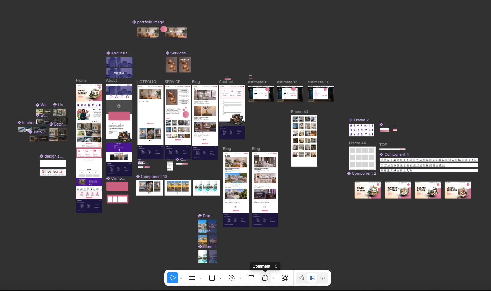The width and height of the screenshot is (491, 291).
Task: Expand the Comment tool options chevron
Action: click(x=274, y=278)
